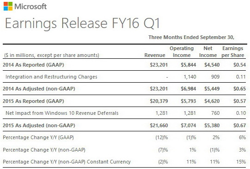Select the Revenue column header

point(155,55)
